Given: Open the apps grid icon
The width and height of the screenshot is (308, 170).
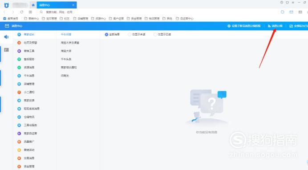Looking at the screenshot, I should pos(30,12).
